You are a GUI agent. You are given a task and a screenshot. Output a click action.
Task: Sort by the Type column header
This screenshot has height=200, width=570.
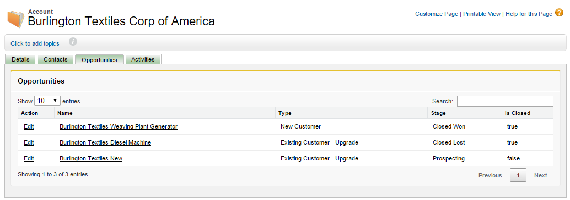351,113
